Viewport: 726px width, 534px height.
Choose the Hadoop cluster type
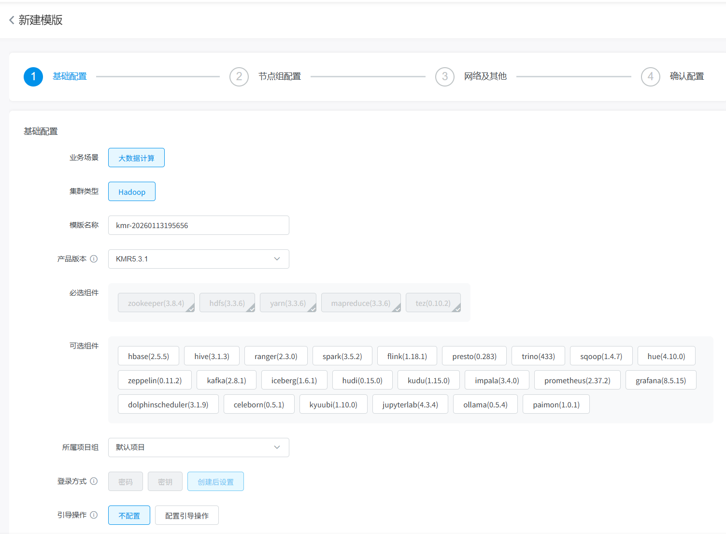131,192
